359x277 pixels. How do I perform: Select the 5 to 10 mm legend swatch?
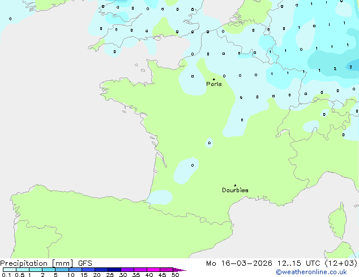click(x=62, y=270)
